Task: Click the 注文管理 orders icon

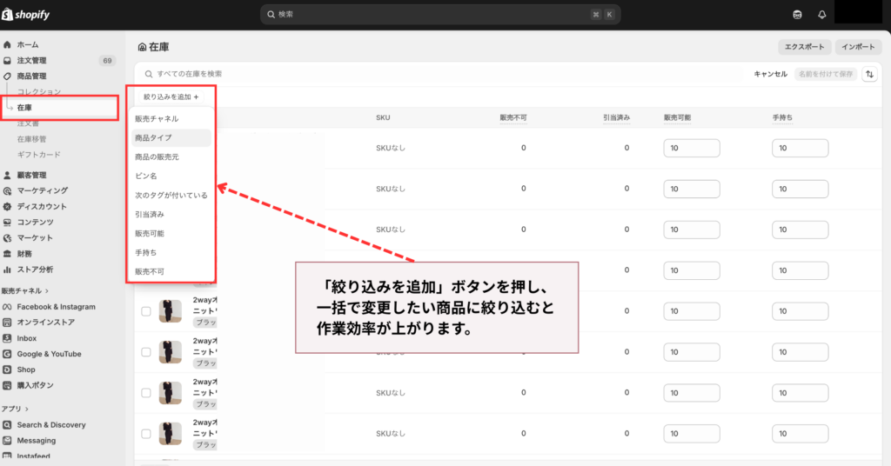Action: click(x=7, y=60)
